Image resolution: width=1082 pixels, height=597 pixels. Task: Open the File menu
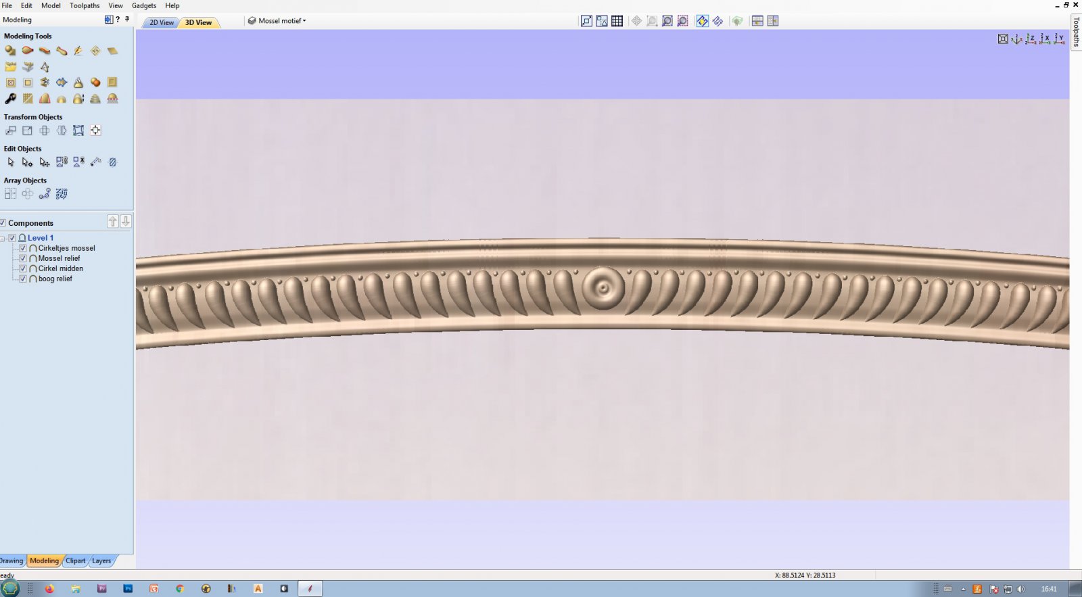pyautogui.click(x=7, y=5)
